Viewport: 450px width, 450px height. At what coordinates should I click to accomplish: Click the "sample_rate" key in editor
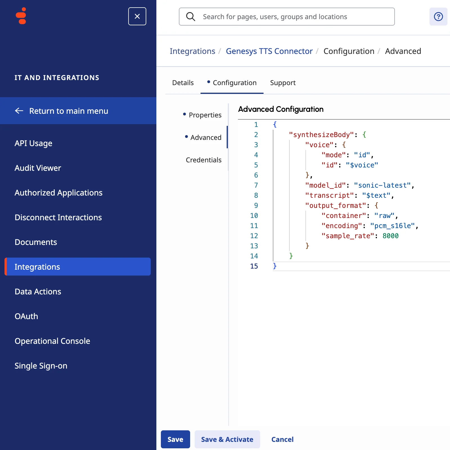click(348, 236)
